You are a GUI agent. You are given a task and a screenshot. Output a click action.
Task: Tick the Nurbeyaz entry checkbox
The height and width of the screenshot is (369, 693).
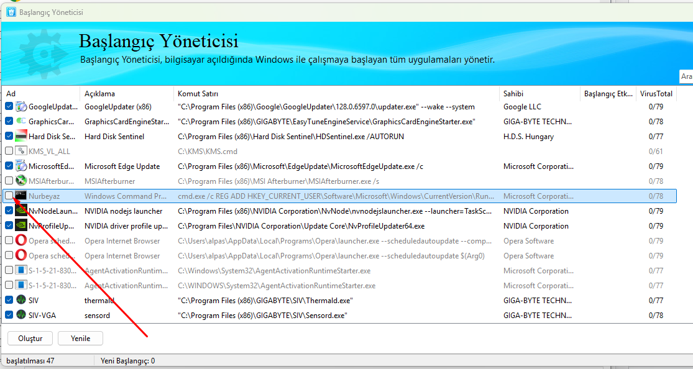(9, 196)
